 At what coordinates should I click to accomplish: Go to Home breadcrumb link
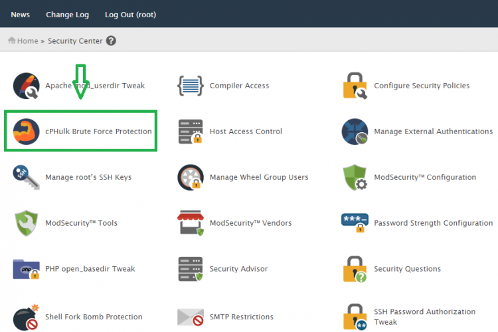pos(28,41)
